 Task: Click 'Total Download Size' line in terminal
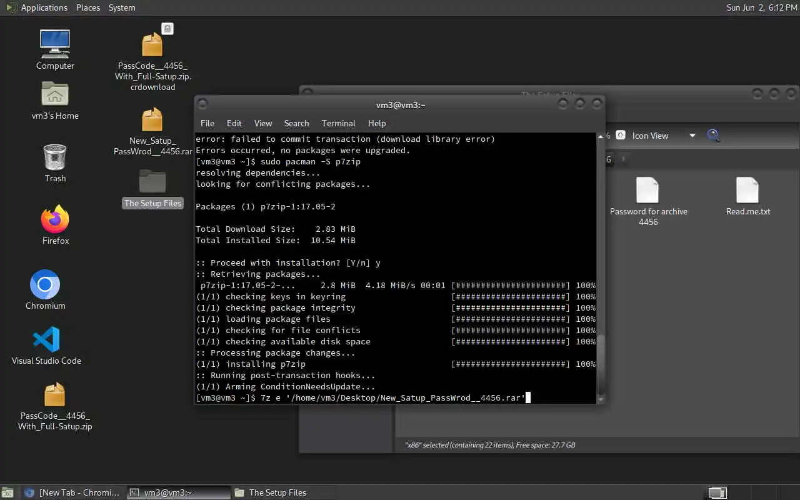coord(276,229)
